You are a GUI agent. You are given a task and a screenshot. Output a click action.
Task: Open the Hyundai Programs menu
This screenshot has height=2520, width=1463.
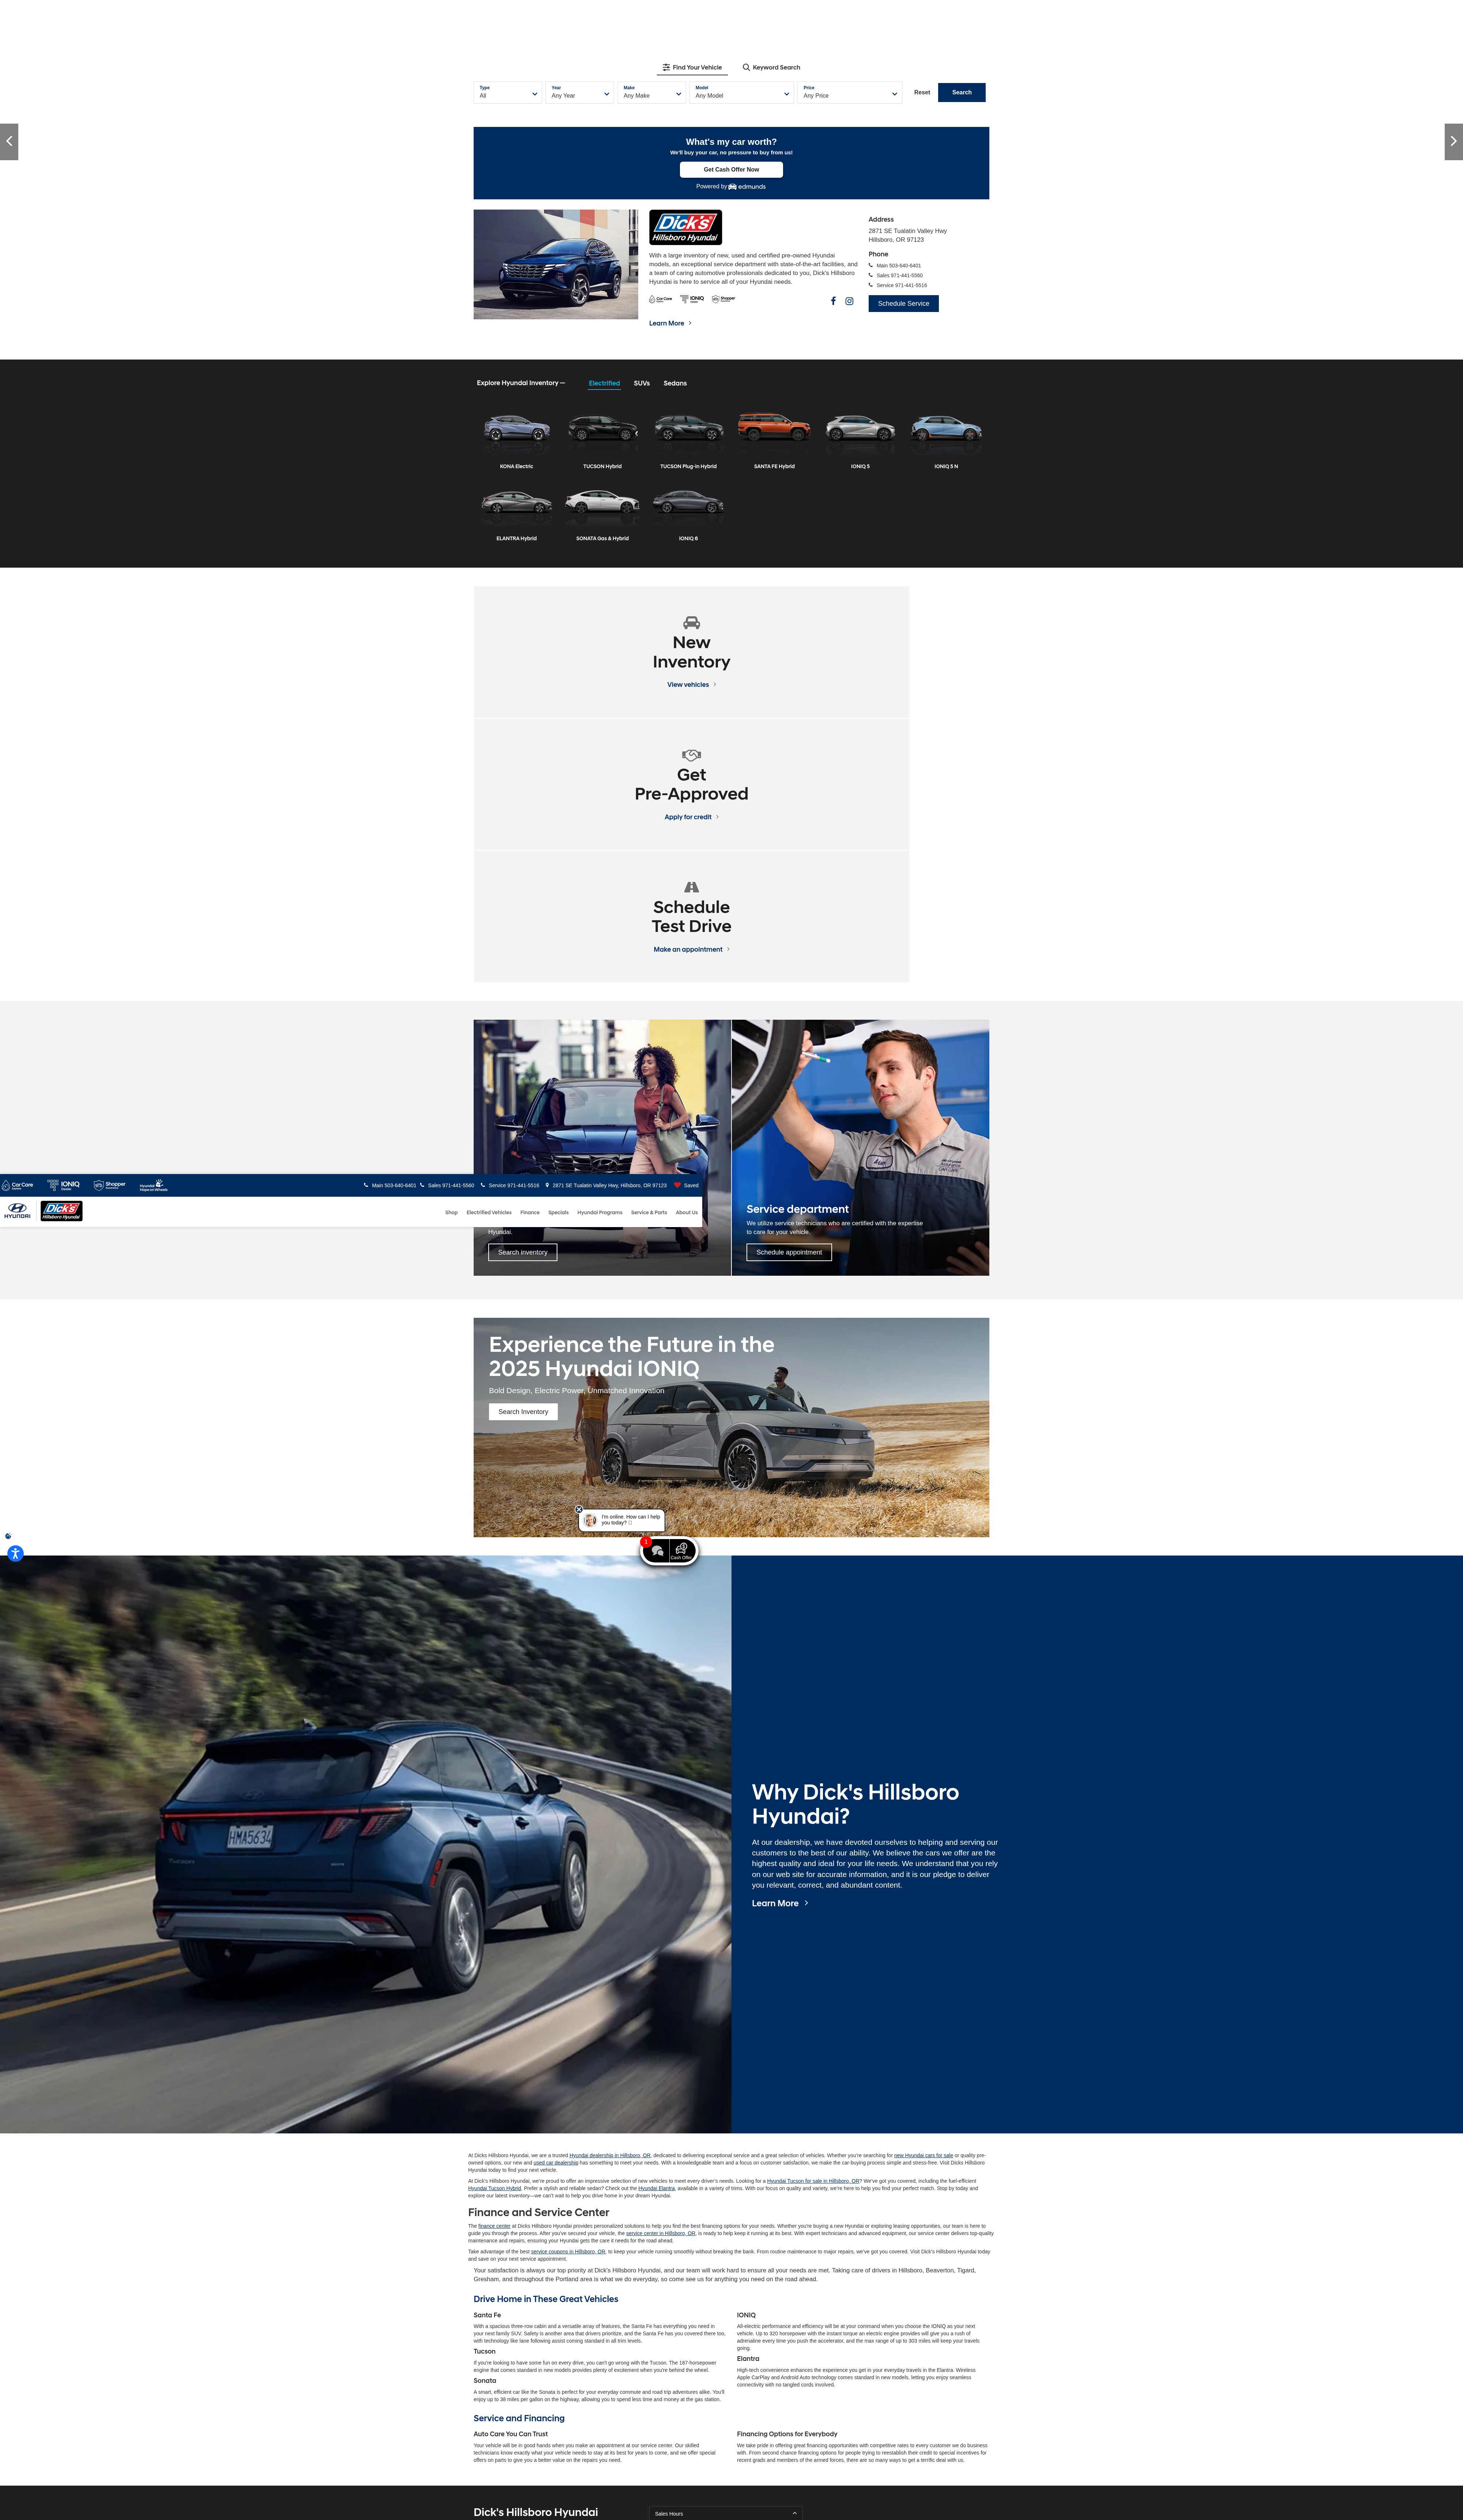pos(600,1212)
